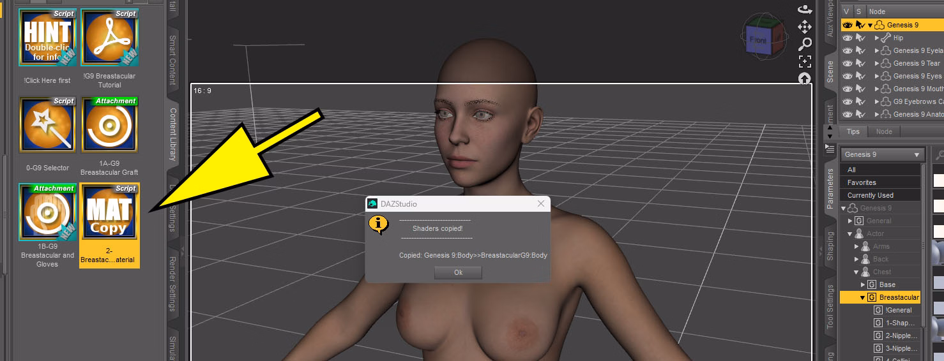This screenshot has width=944, height=361.
Task: Click the 16 : 9 aspect label in viewport
Action: point(202,91)
